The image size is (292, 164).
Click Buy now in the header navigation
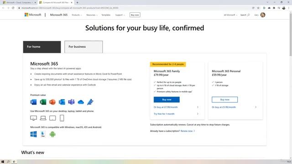135,15
